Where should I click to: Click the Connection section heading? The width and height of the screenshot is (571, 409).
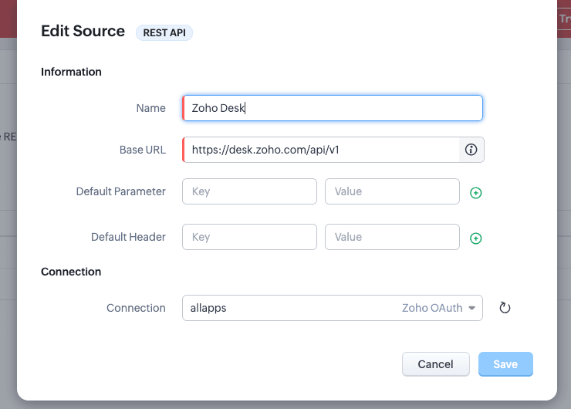pos(71,272)
